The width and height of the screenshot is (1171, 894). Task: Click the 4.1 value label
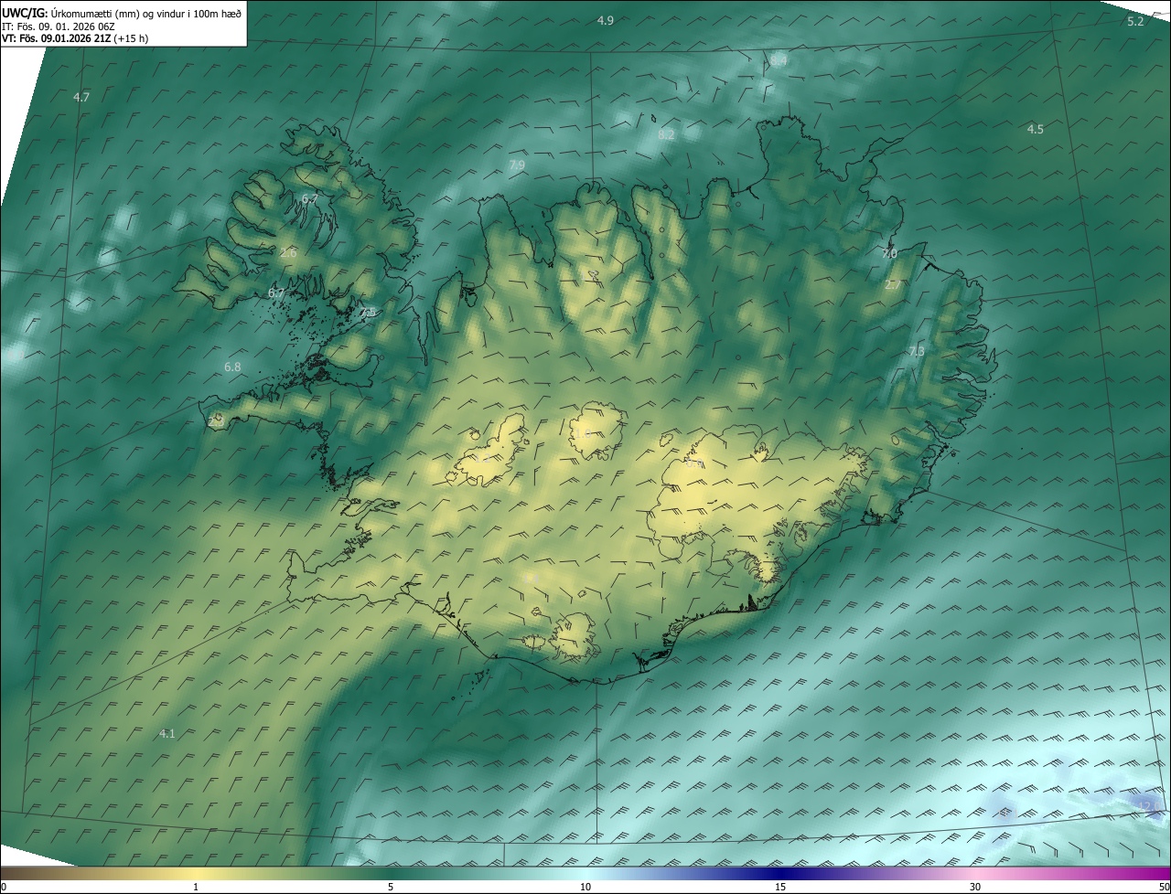167,733
